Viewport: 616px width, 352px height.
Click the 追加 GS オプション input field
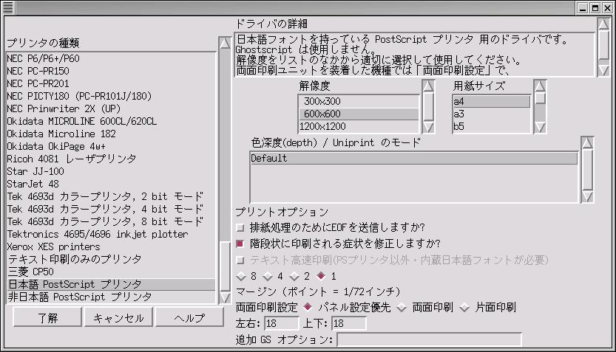click(x=430, y=339)
